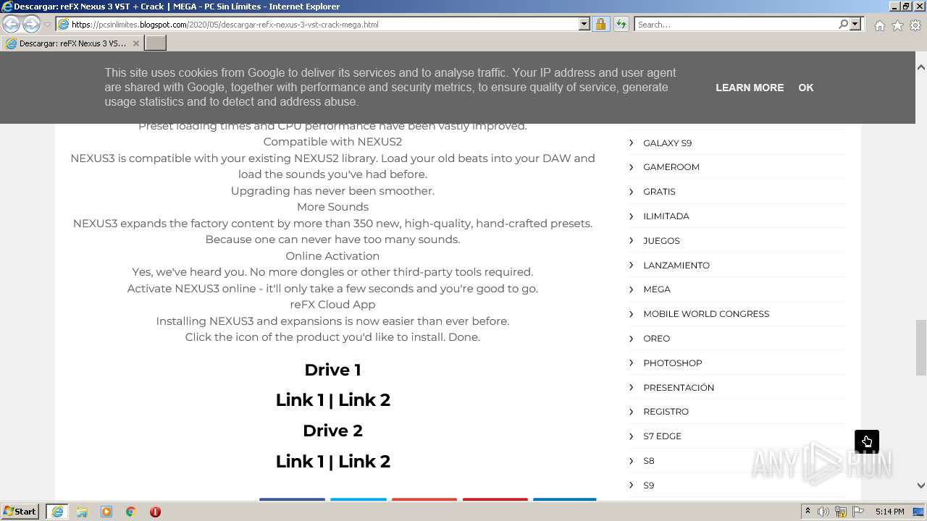Click the Action Center flag icon
This screenshot has height=521, width=927.
coord(858,512)
